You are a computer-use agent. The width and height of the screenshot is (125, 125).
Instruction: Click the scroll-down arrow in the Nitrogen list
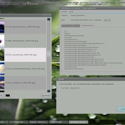[x=49, y=91]
